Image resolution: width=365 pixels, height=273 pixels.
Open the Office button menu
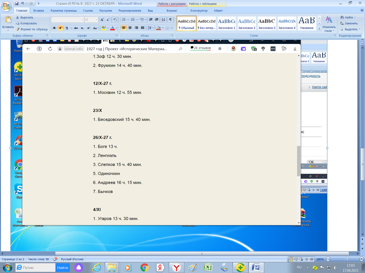(x=6, y=6)
